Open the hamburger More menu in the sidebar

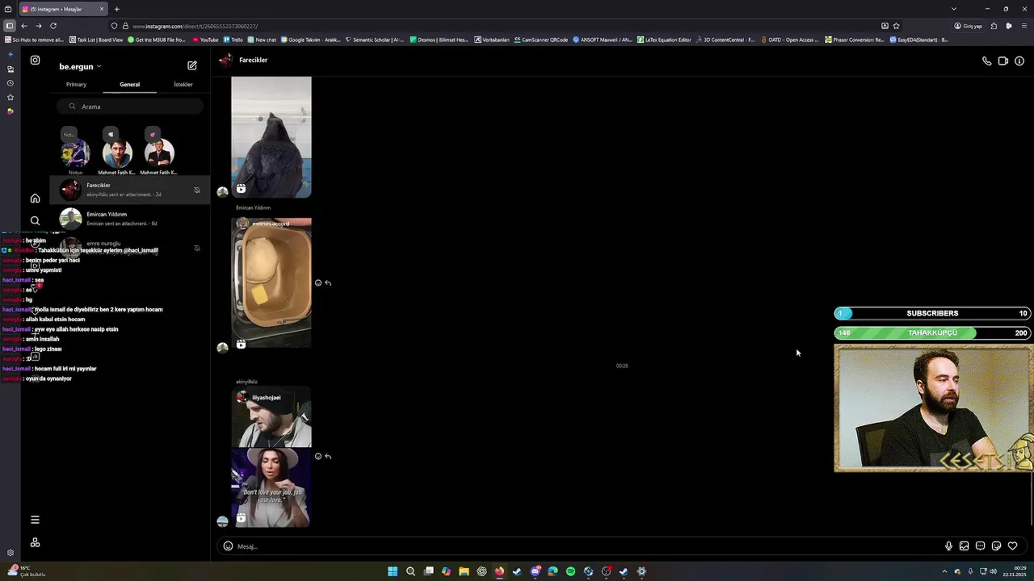pos(35,520)
